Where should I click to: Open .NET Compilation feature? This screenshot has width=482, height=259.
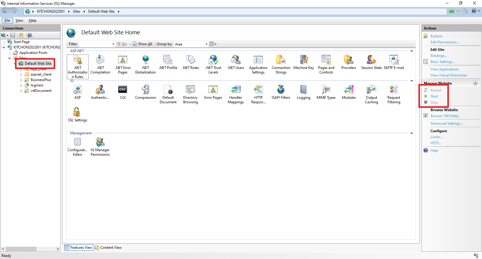pos(100,64)
